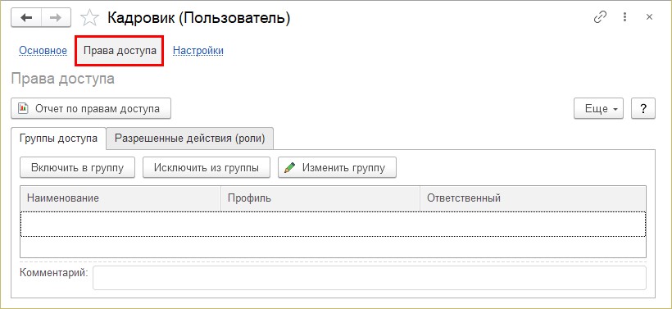Screen dimensions: 672x309
Task: Sort by the Наименование column header
Action: [120, 198]
